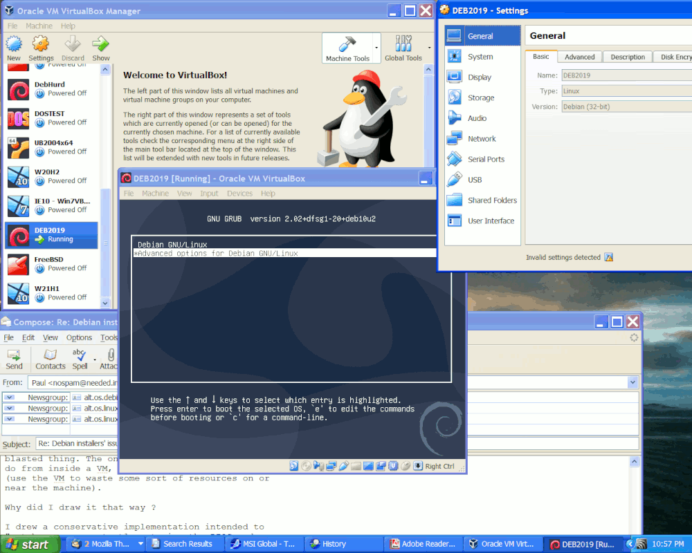Select the Storage category in DEB2019 Settings
The height and width of the screenshot is (553, 692).
(x=482, y=97)
